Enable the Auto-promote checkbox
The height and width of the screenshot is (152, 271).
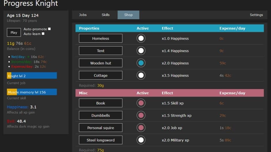tap(49, 29)
